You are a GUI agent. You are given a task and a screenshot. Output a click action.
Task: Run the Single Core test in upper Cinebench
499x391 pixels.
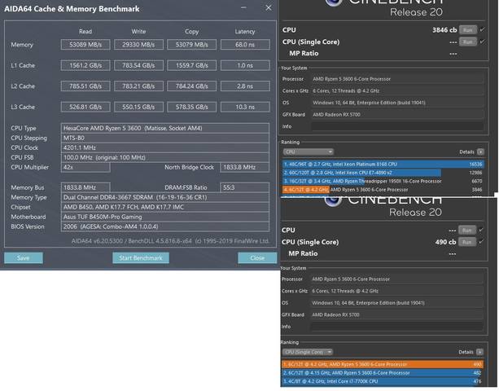(x=466, y=41)
